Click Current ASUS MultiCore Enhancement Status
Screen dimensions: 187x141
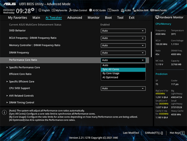35,25
